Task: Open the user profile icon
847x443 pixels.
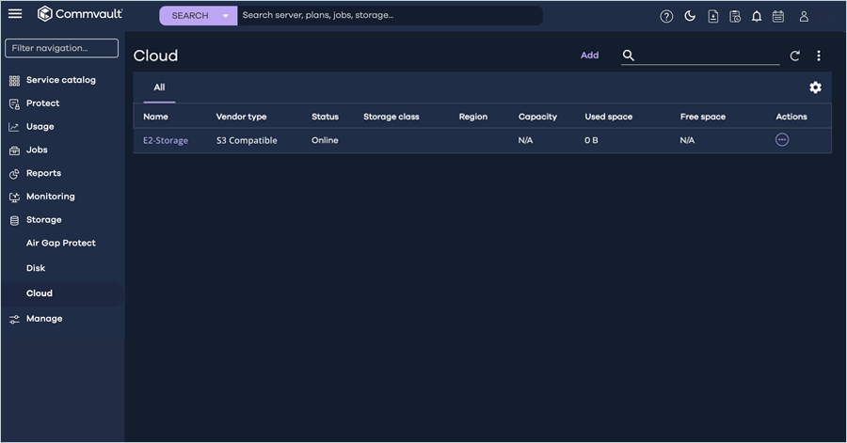Action: tap(804, 16)
